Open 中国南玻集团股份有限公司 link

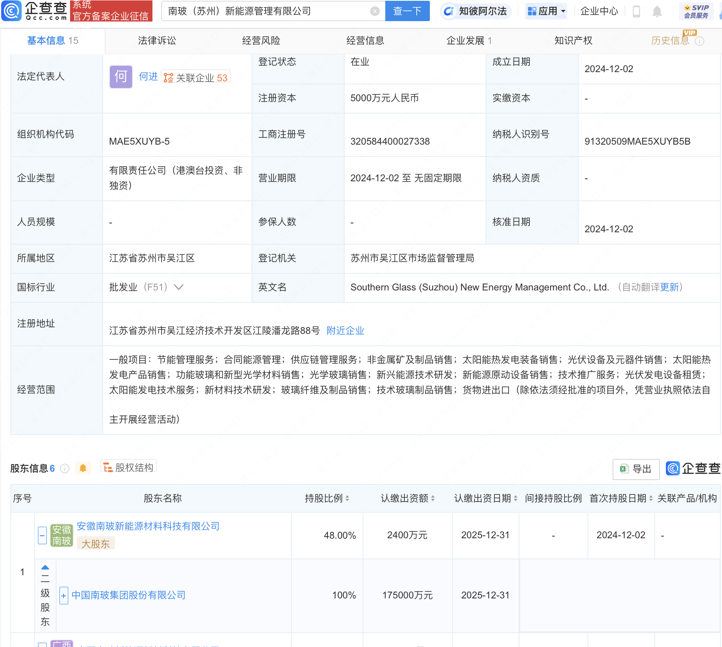coord(129,595)
